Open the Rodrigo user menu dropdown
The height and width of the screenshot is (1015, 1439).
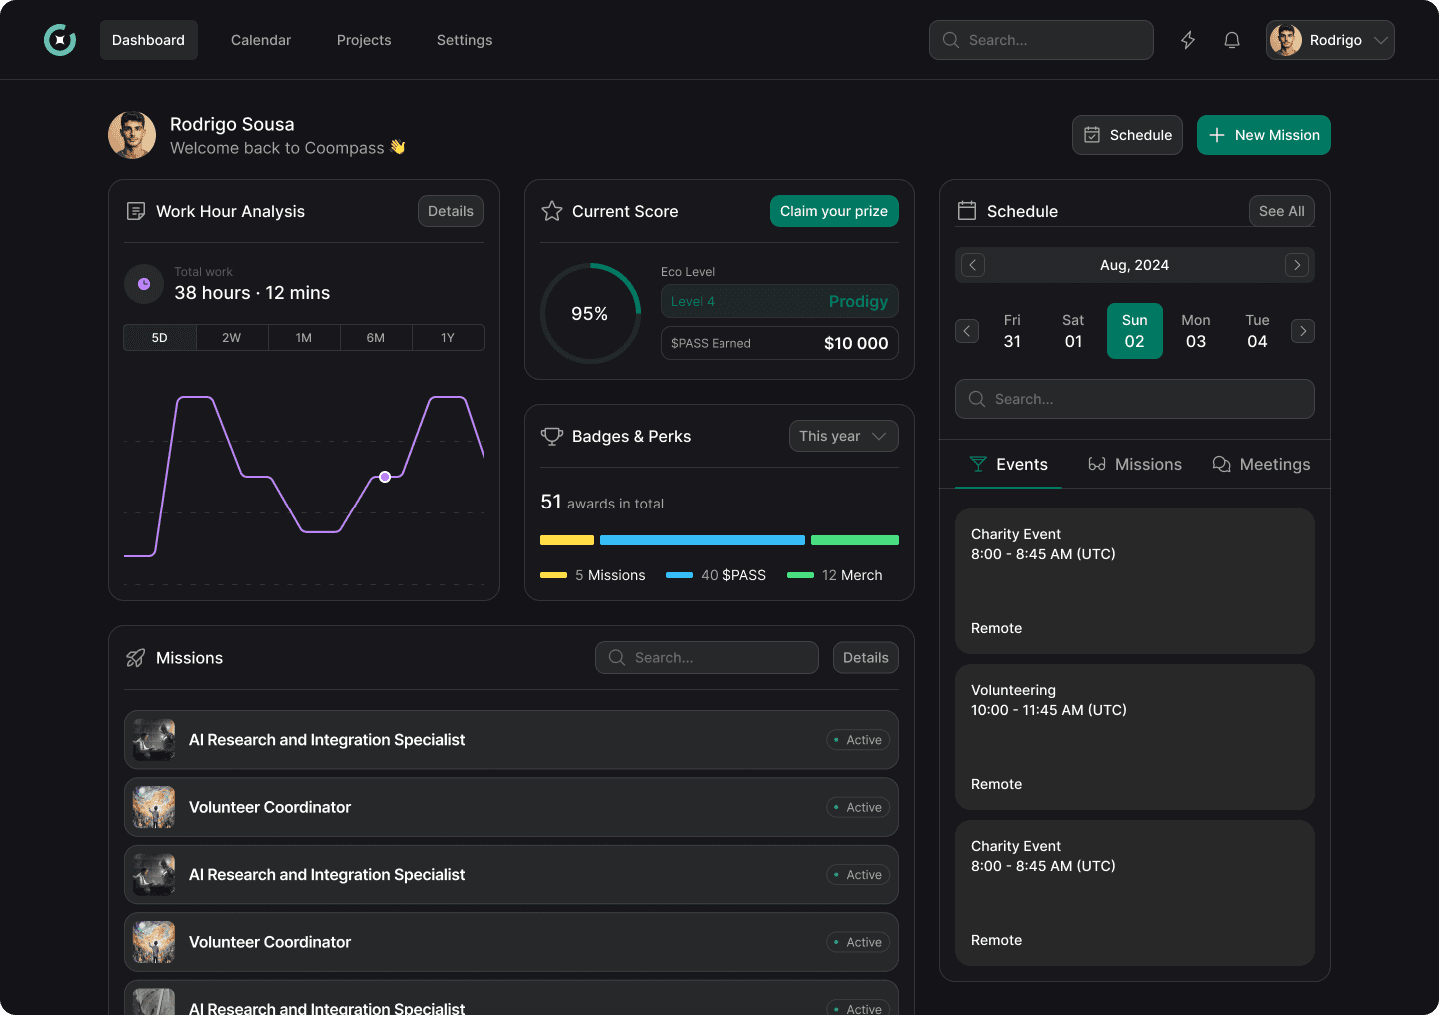coord(1330,40)
